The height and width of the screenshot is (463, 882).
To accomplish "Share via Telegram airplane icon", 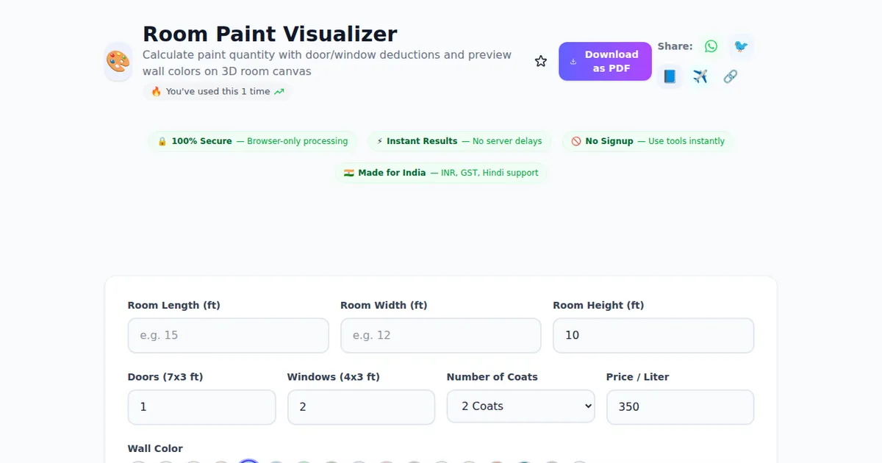I will pyautogui.click(x=700, y=76).
